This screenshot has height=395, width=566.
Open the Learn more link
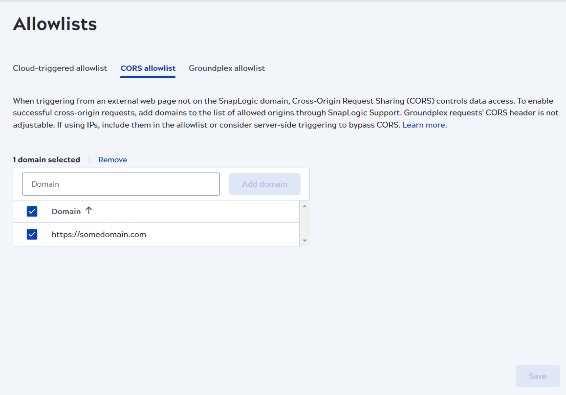tap(423, 125)
